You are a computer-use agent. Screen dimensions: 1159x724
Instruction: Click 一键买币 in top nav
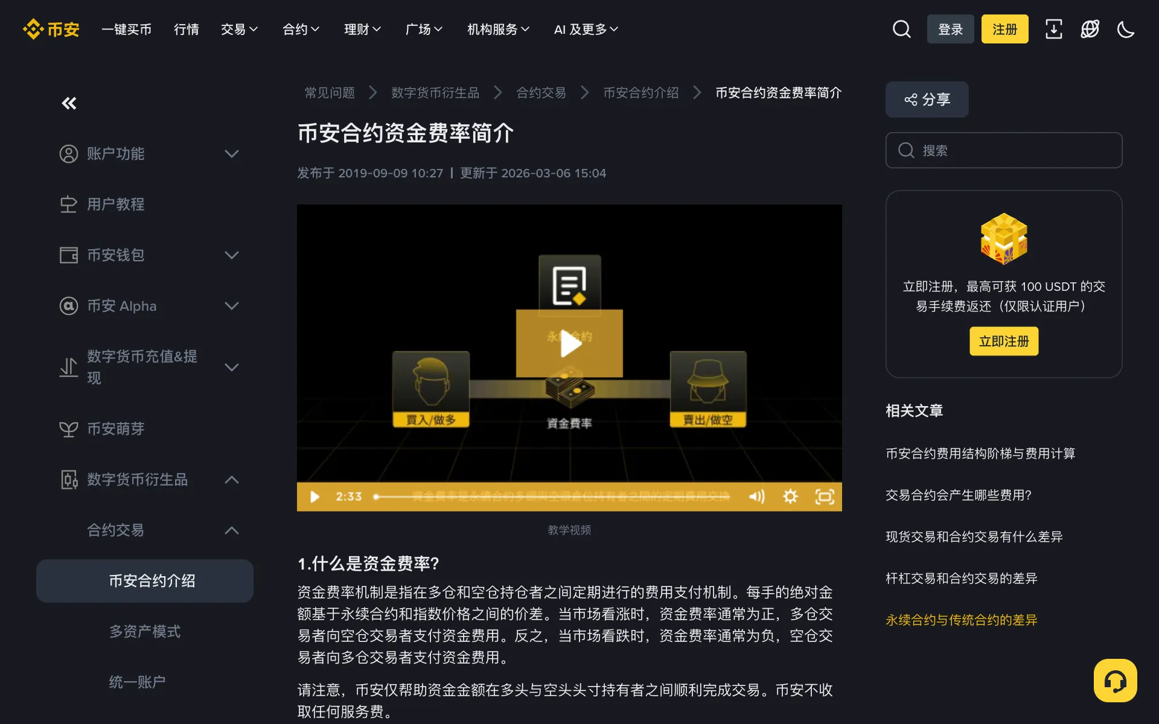point(126,29)
